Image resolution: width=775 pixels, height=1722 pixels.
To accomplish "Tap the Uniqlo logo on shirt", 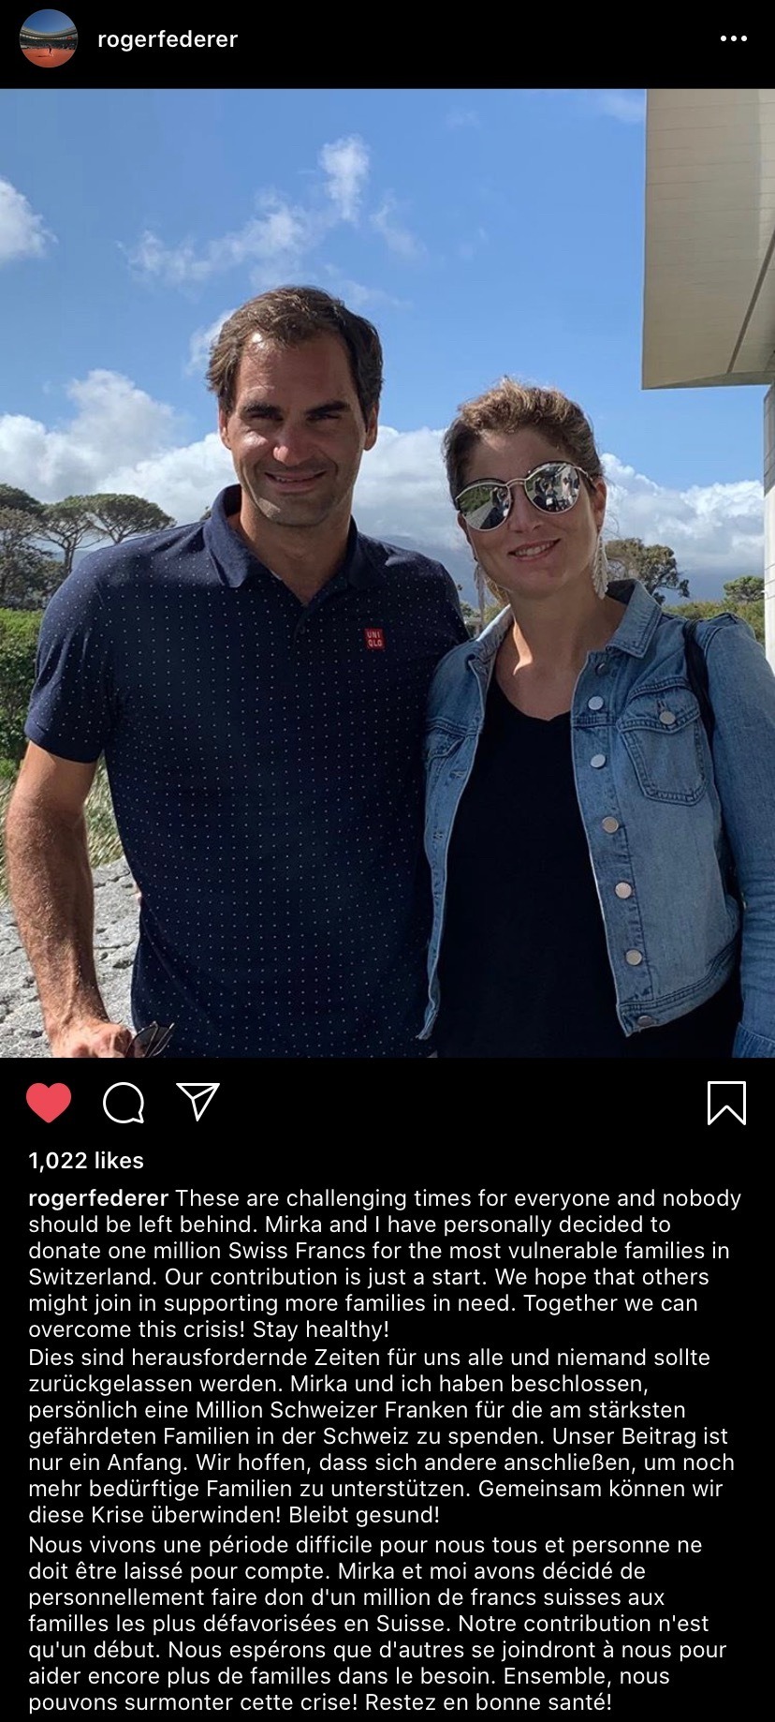I will tap(374, 639).
